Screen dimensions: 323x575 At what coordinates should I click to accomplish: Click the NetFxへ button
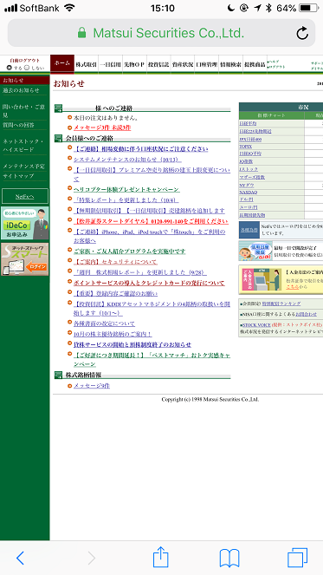point(25,196)
